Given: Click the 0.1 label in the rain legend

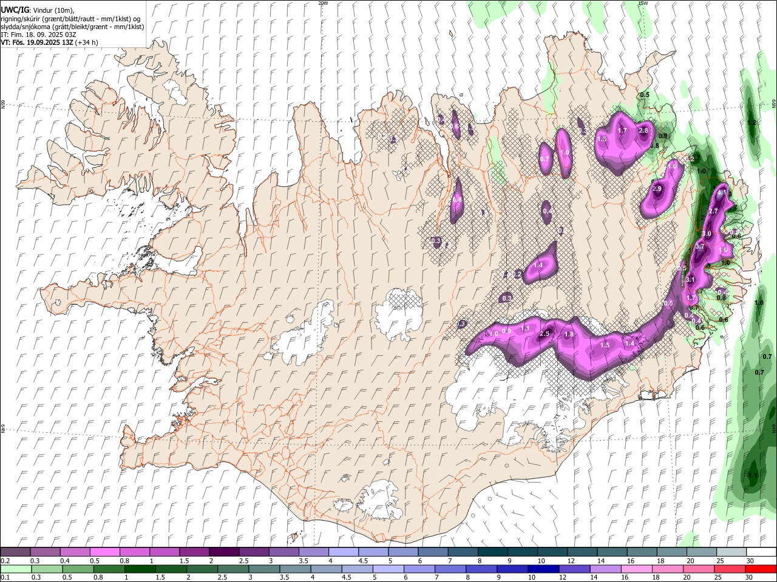Looking at the screenshot, I should 5,578.
